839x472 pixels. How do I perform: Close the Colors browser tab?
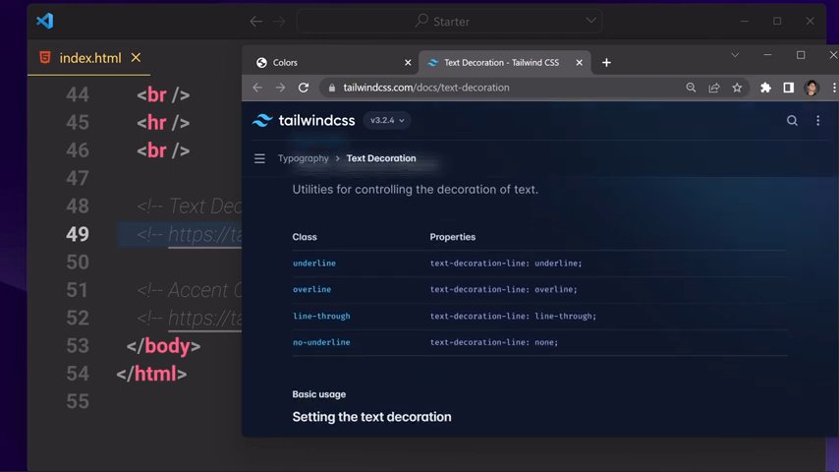click(x=408, y=63)
